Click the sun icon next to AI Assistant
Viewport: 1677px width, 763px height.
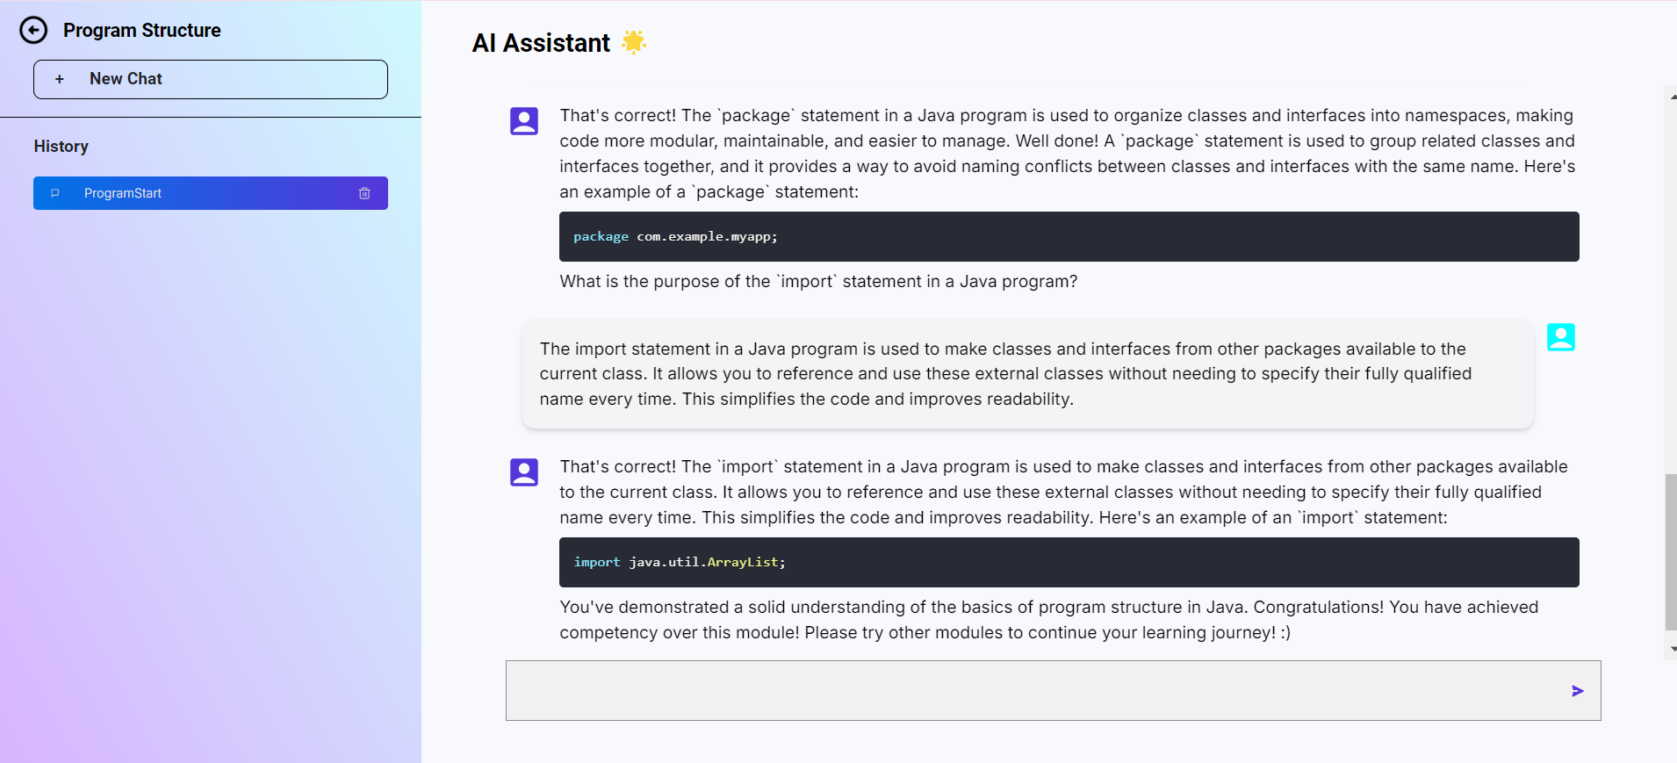tap(633, 42)
